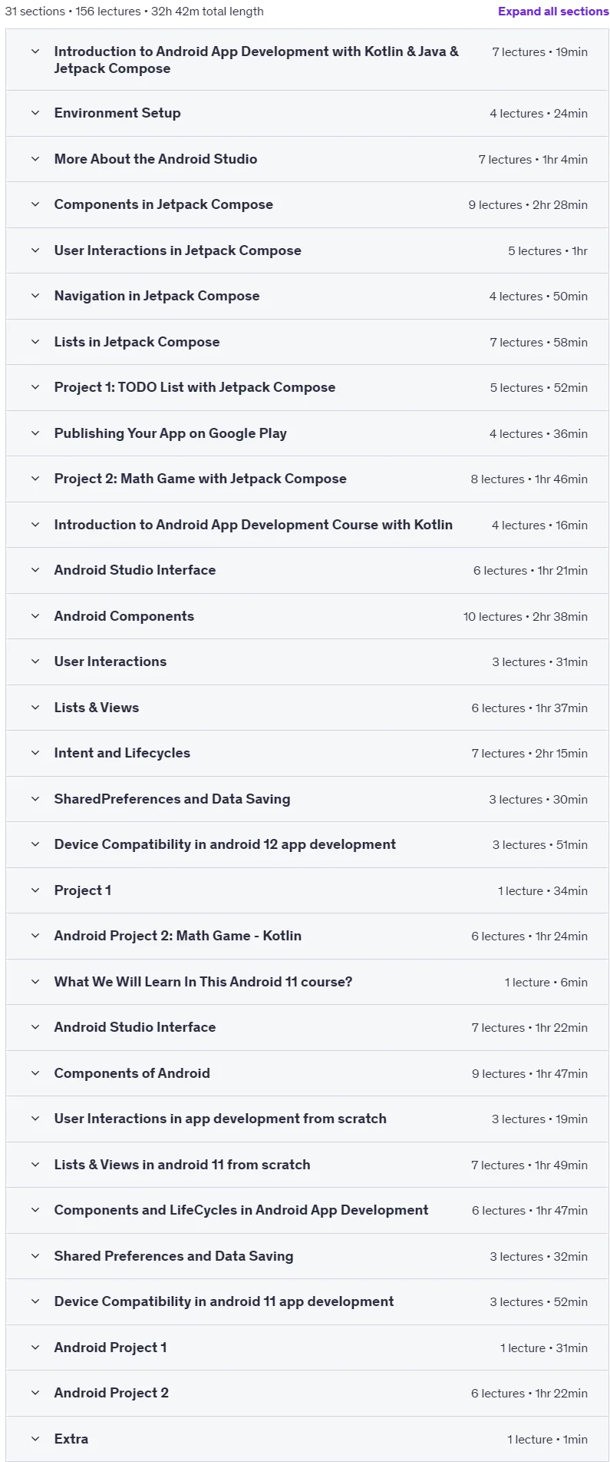Screen dimensions: 610x1462
Task: Expand the Lists & Views section chevron
Action: click(x=35, y=708)
